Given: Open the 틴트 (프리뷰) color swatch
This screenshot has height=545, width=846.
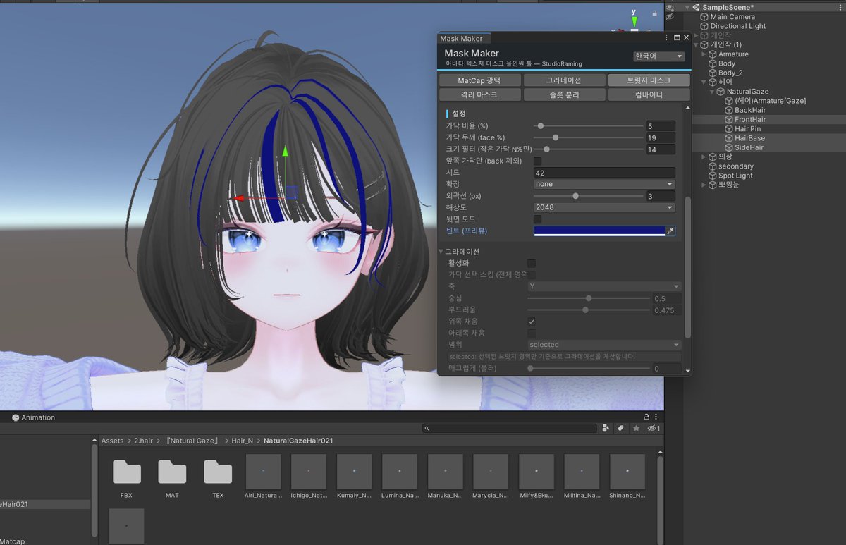Looking at the screenshot, I should click(599, 231).
